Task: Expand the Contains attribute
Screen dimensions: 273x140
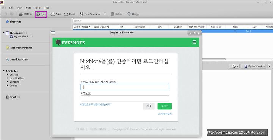Action: click(8, 82)
